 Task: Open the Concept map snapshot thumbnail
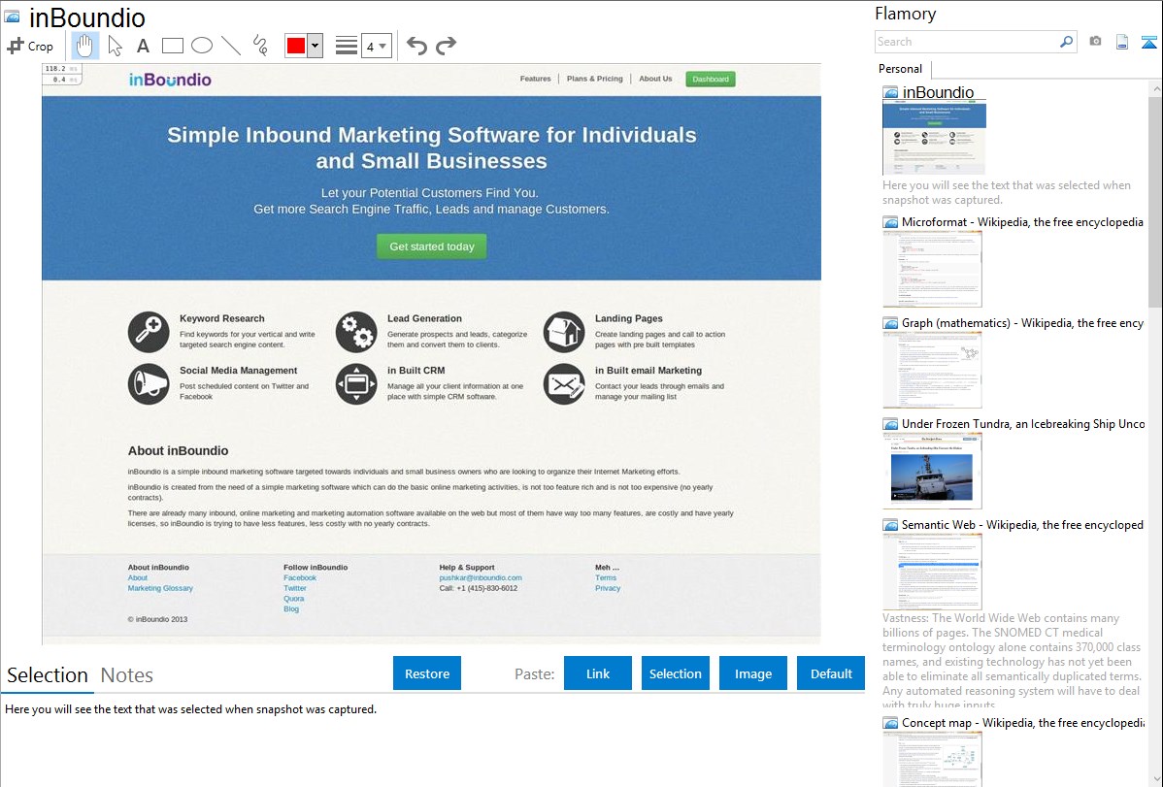[x=932, y=759]
